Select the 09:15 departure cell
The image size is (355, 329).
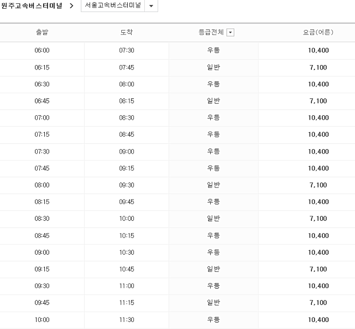pos(42,269)
